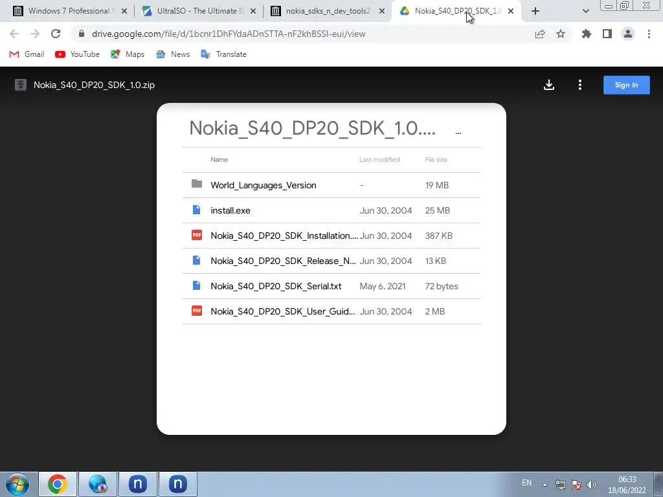Image resolution: width=663 pixels, height=497 pixels.
Task: Share this page icon in address bar
Action: [x=540, y=34]
